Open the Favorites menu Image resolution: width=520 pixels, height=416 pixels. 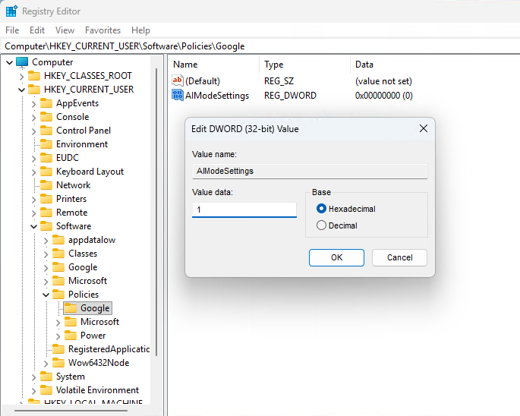coord(102,30)
